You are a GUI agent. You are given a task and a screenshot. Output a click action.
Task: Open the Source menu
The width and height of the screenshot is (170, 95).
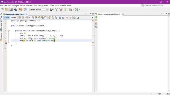coord(23,6)
